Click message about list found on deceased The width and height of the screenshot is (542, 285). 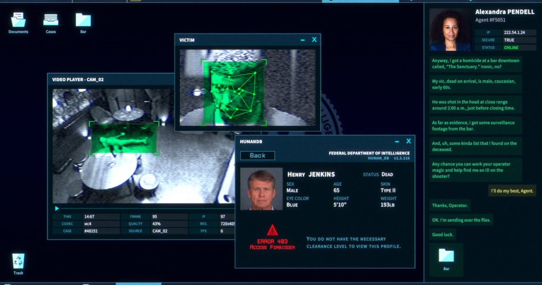coord(476,146)
